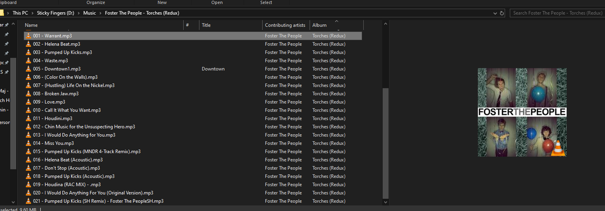This screenshot has height=211, width=605.
Task: Sort by the Title column header
Action: [x=231, y=25]
